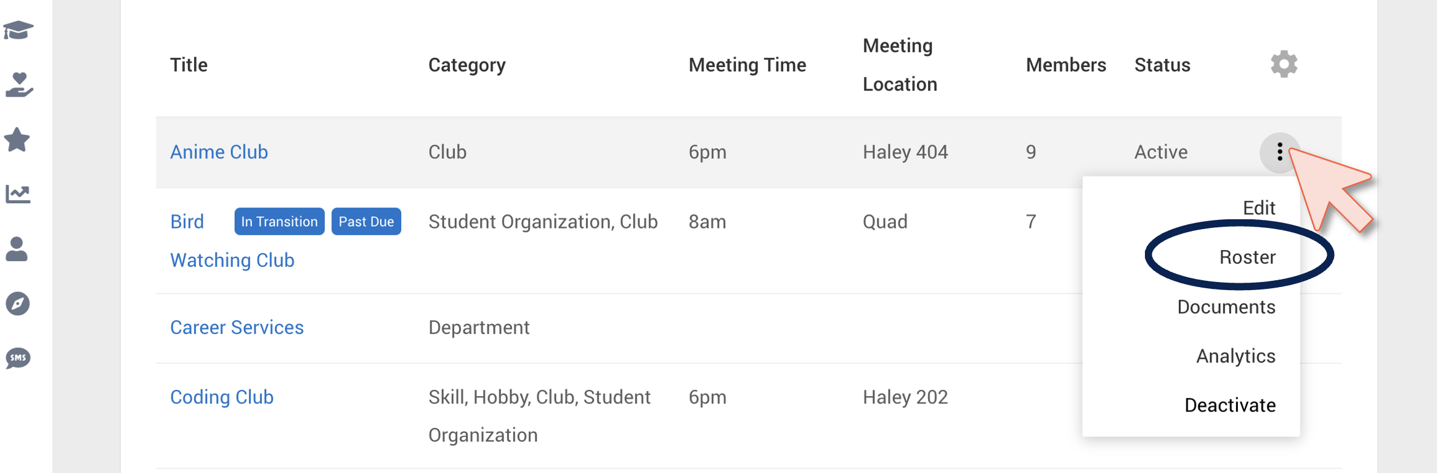1437x473 pixels.
Task: Click the Past Due badge
Action: (366, 222)
